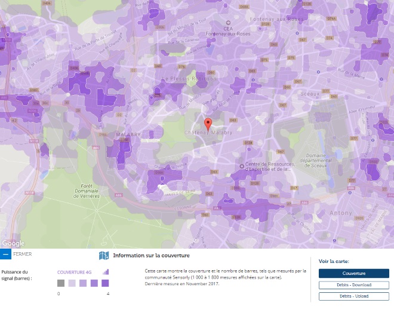Collapse the panel with the minus icon

pyautogui.click(x=5, y=254)
